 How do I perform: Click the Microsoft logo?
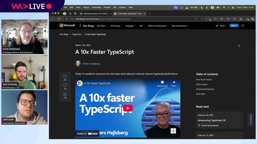click(67, 25)
